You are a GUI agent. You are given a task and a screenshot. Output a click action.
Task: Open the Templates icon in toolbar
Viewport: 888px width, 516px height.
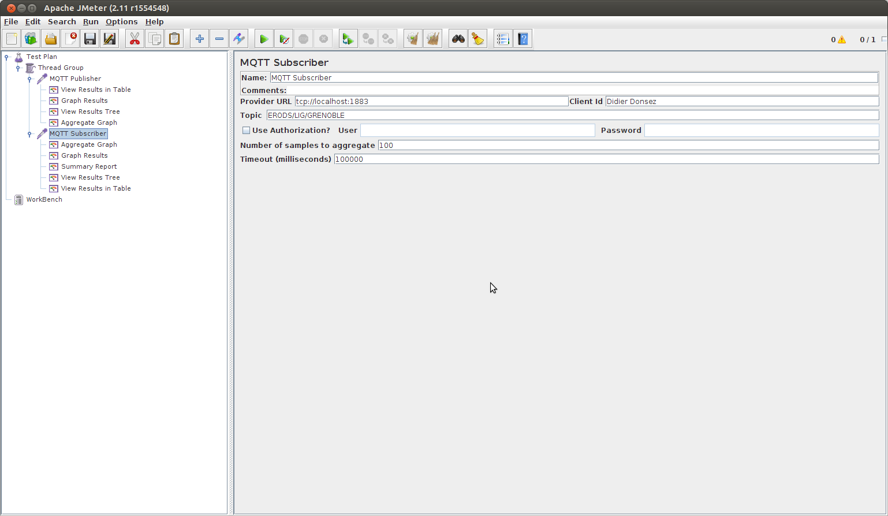pyautogui.click(x=31, y=39)
